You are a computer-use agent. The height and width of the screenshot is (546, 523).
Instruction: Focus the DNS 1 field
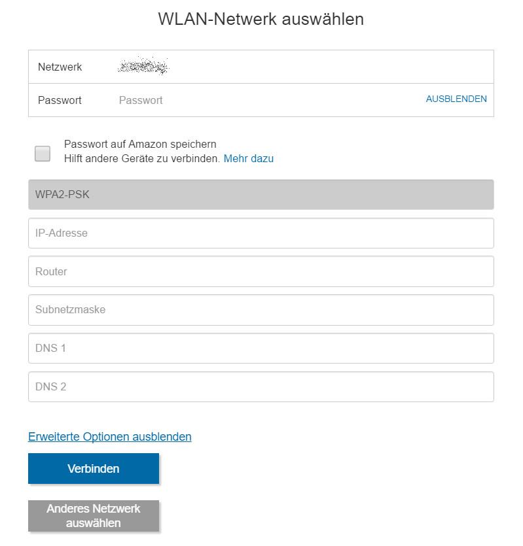click(x=261, y=349)
